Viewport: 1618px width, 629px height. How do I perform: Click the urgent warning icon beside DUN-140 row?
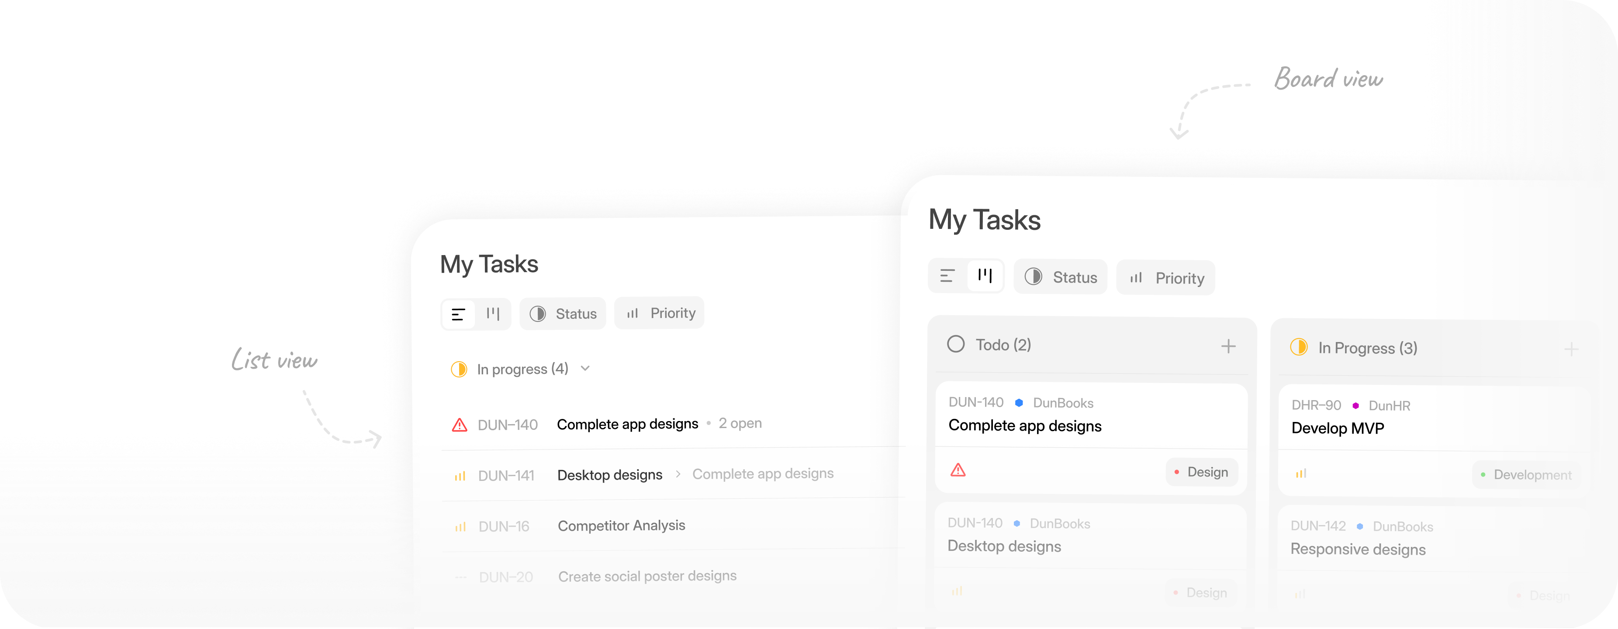tap(460, 425)
